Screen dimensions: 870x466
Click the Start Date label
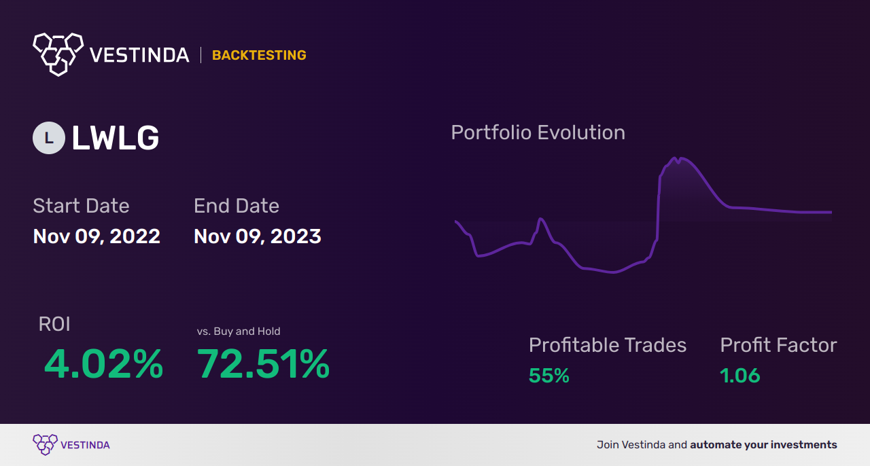click(81, 206)
